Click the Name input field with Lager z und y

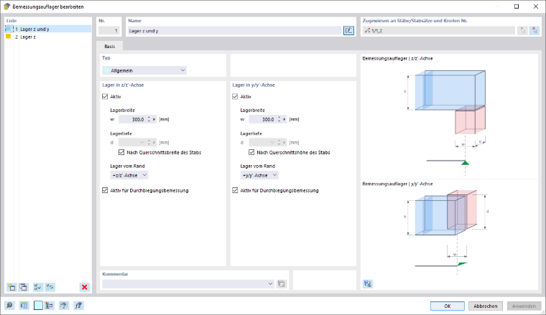click(235, 31)
